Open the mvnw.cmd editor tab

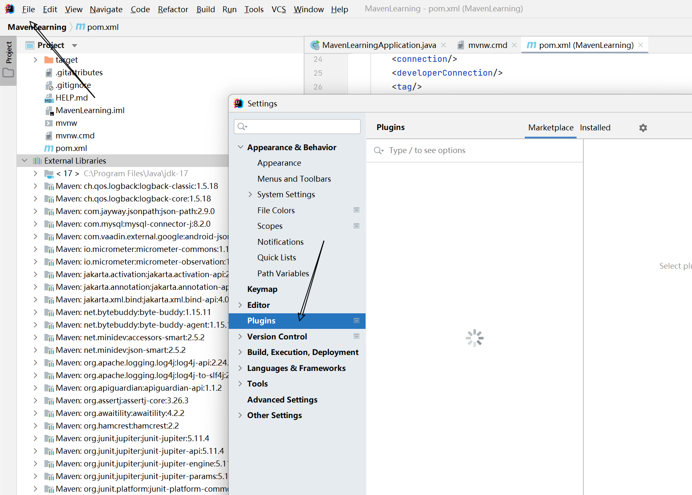tap(488, 45)
